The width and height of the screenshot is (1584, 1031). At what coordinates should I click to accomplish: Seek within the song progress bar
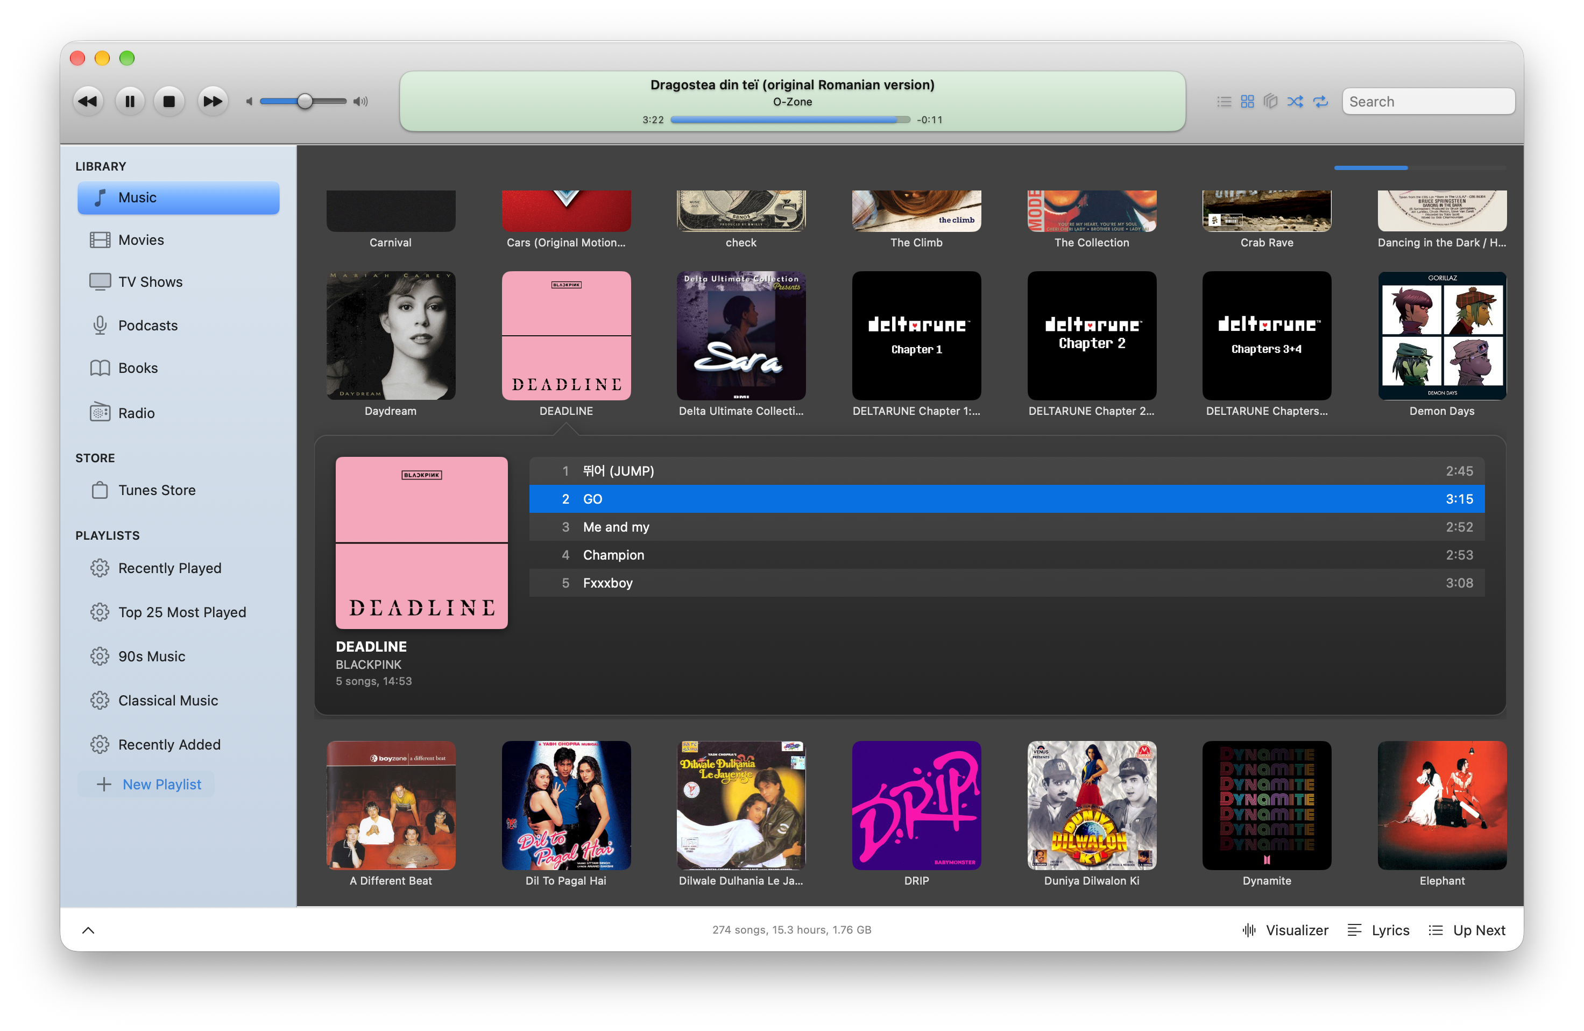point(790,120)
